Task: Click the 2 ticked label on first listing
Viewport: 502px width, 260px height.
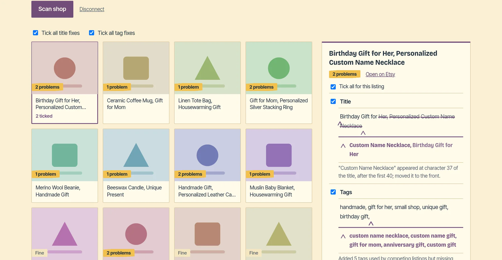Action: tap(44, 116)
